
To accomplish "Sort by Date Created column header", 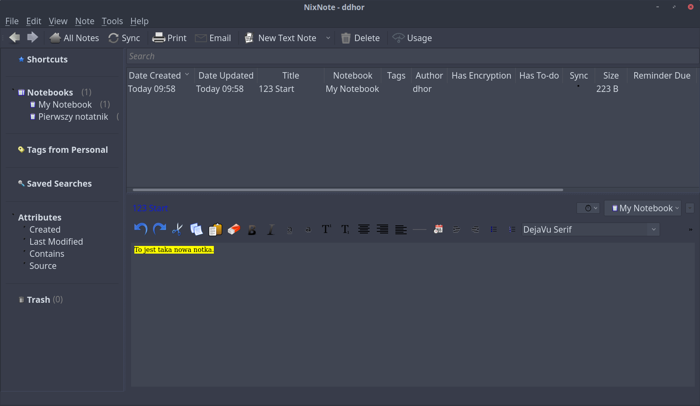I will (160, 75).
